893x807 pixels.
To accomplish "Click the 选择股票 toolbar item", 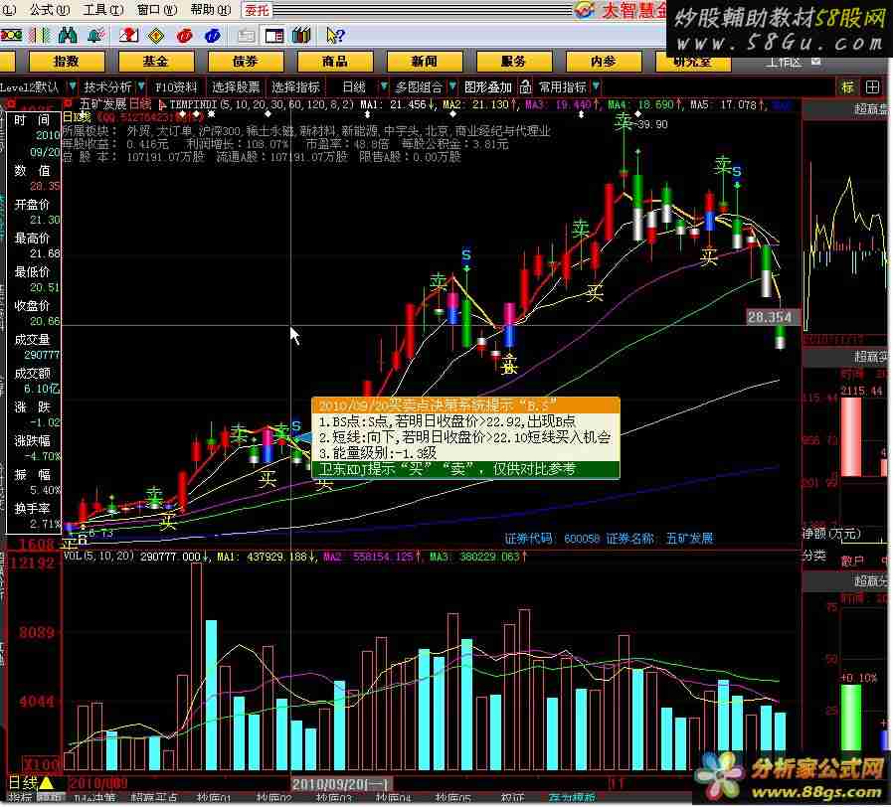I will point(236,87).
